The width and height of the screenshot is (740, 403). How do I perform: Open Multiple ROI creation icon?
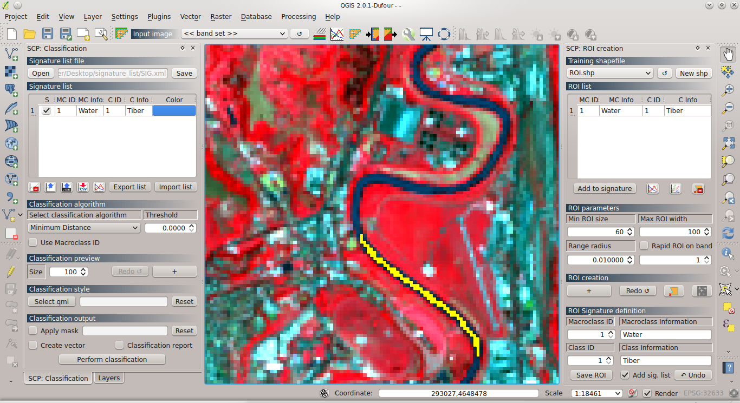tap(702, 290)
